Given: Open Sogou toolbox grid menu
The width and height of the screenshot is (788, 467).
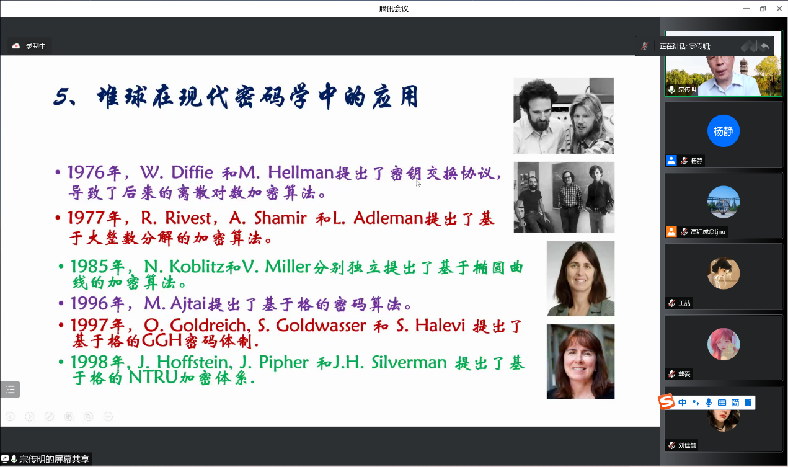Looking at the screenshot, I should pos(748,403).
